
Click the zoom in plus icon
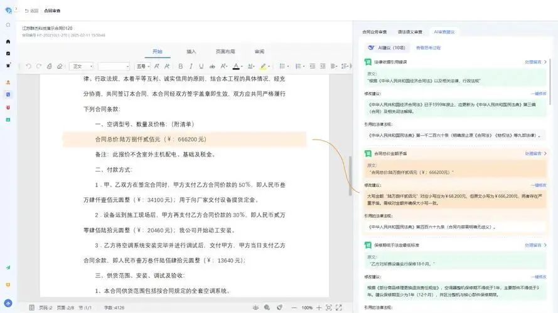(x=318, y=307)
